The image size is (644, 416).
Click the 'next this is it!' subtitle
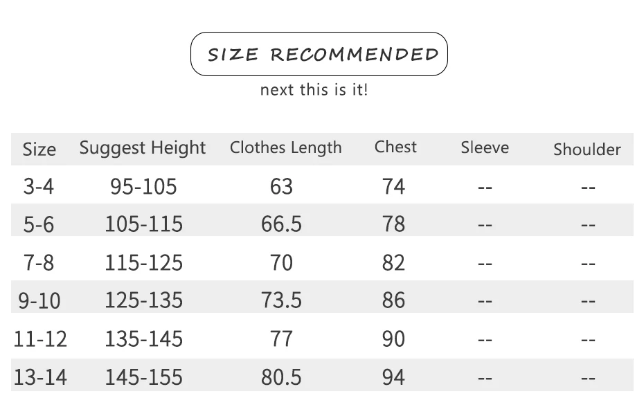[314, 89]
